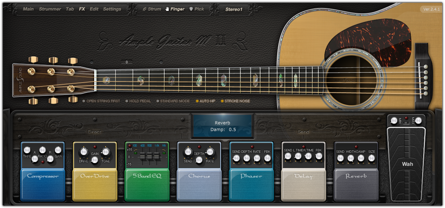Click the Delay SEND knob

click(288, 157)
